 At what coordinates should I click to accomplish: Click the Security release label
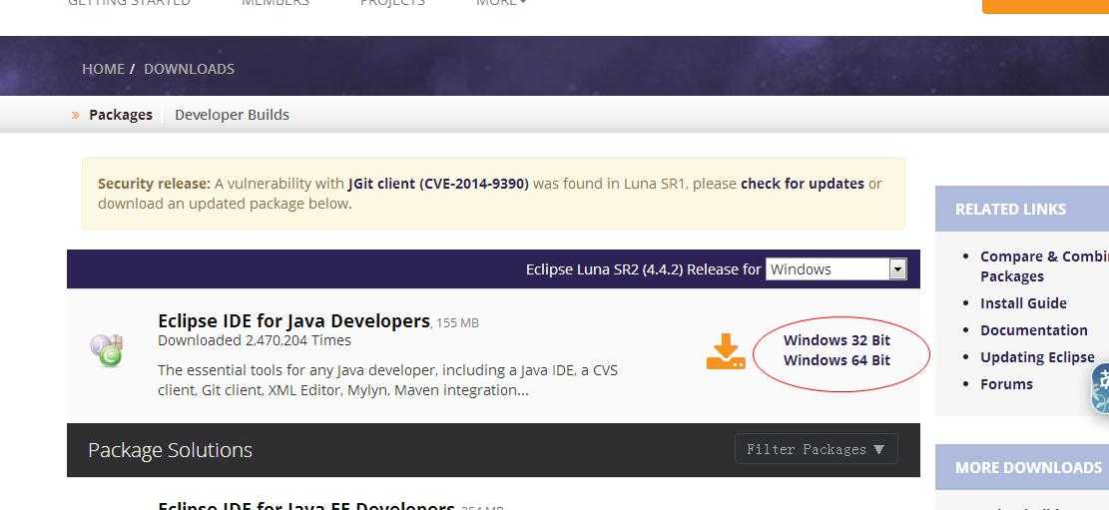pyautogui.click(x=154, y=184)
